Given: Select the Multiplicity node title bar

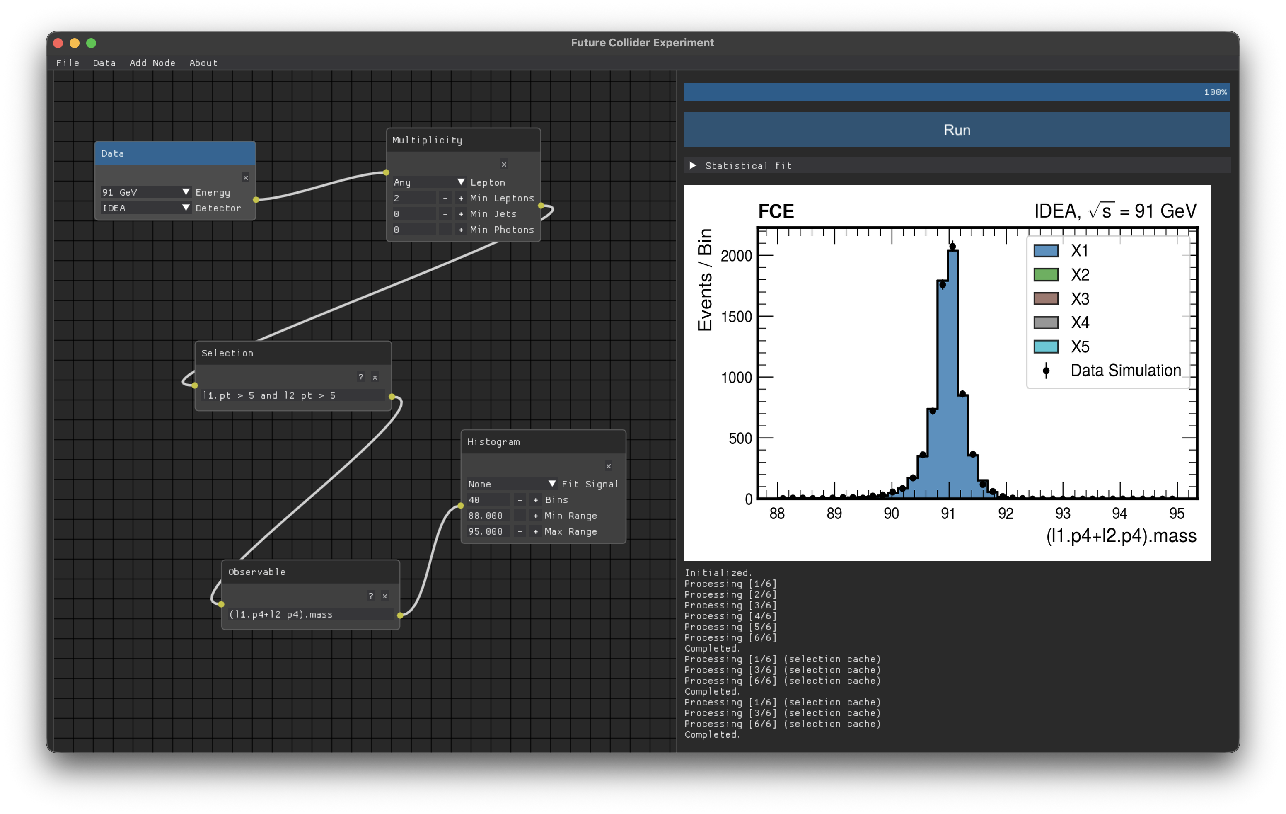Looking at the screenshot, I should click(x=463, y=141).
